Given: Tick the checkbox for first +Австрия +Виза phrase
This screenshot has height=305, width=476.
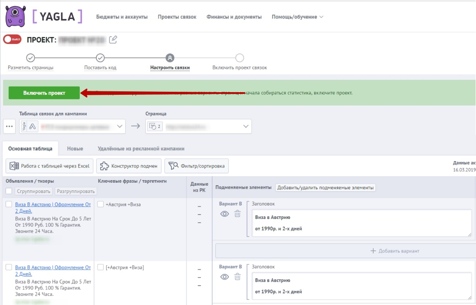Looking at the screenshot, I should [101, 204].
